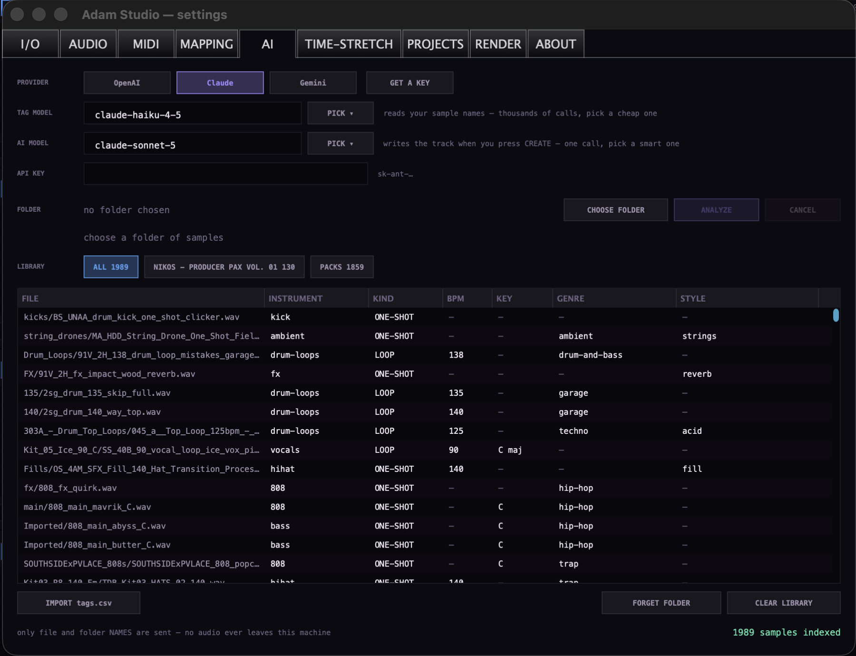The width and height of the screenshot is (856, 656).
Task: Open the MIDI settings tab
Action: (146, 44)
